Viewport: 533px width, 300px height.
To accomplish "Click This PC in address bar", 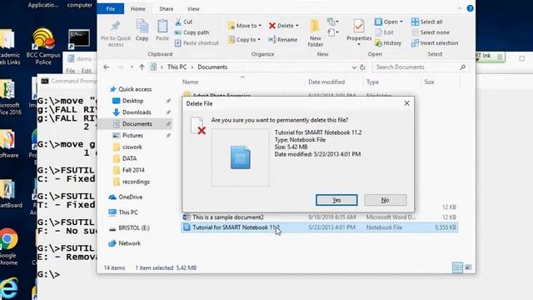I will 177,67.
